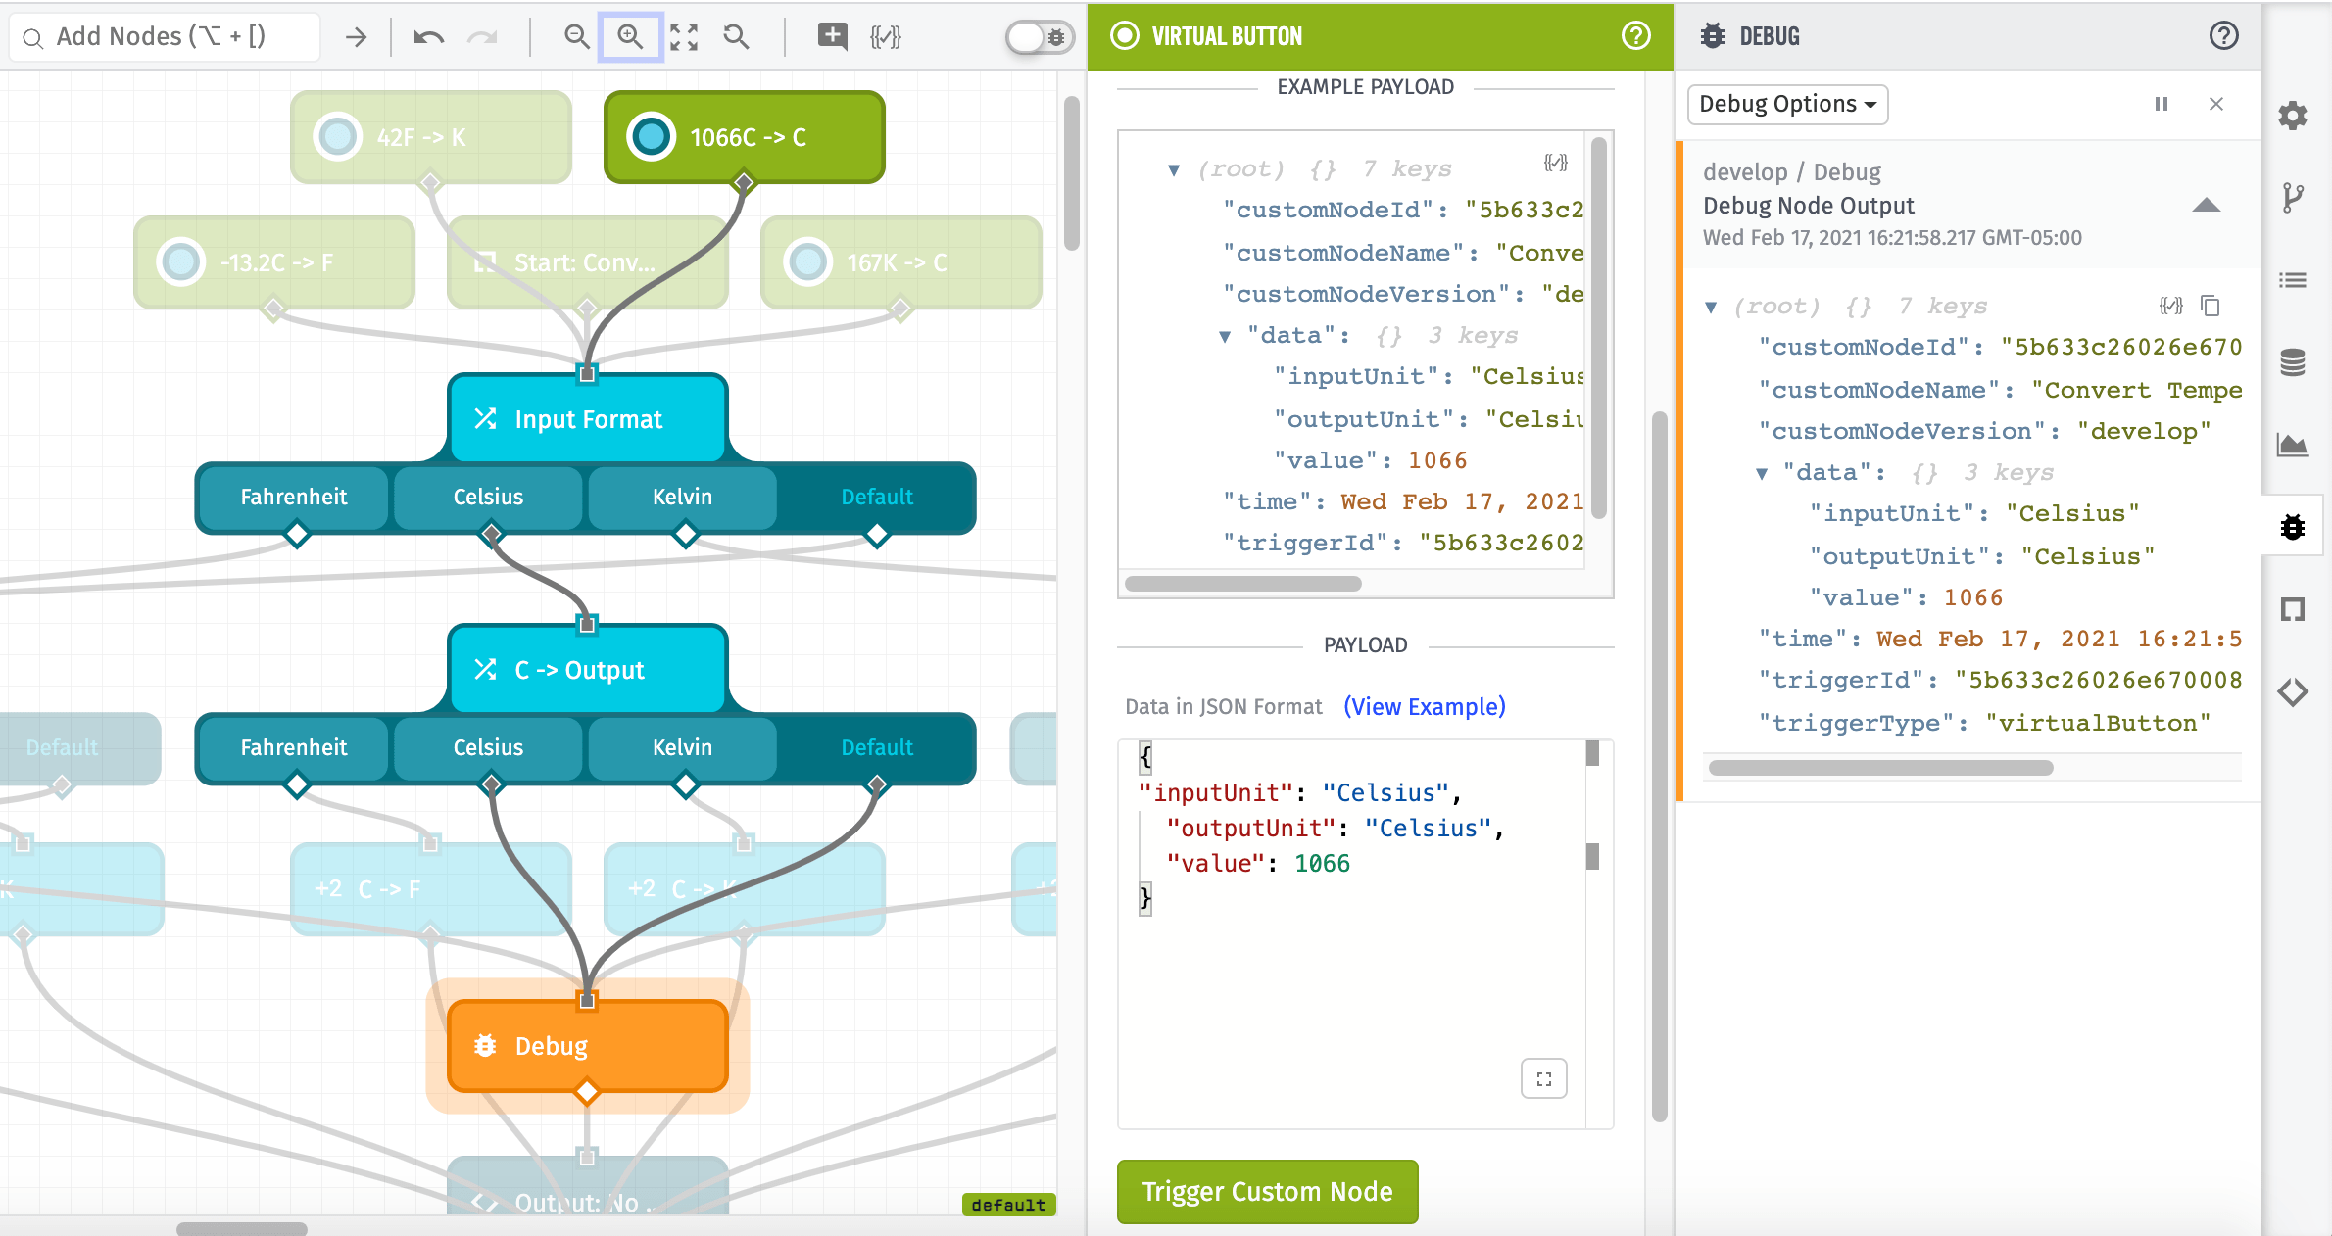This screenshot has width=2332, height=1236.
Task: Click Kelvin branch of C -> Output
Action: (x=682, y=747)
